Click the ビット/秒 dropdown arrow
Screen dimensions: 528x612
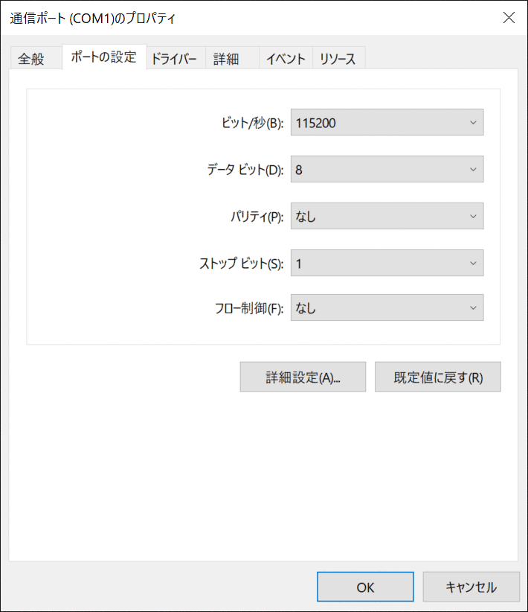pyautogui.click(x=473, y=122)
